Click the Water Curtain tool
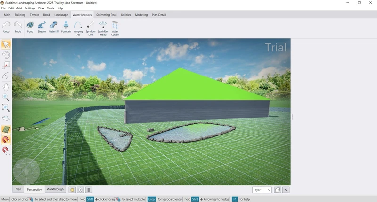 [x=115, y=28]
